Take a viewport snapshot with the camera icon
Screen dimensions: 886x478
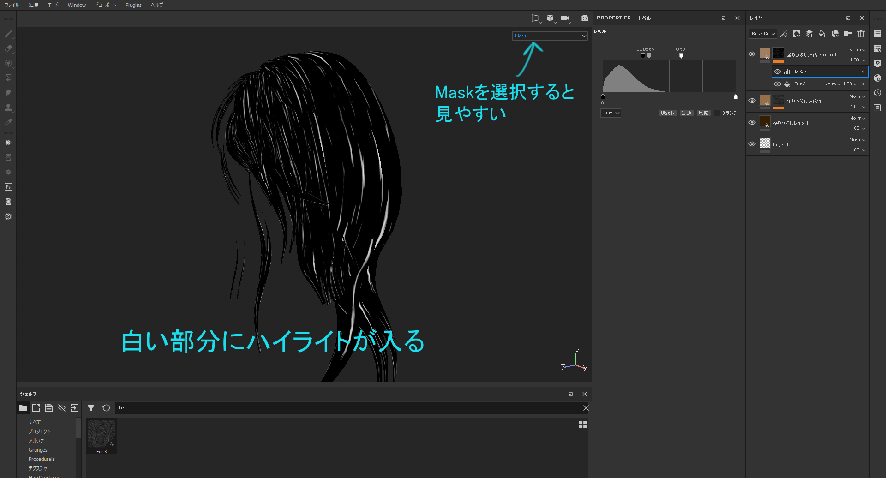584,18
